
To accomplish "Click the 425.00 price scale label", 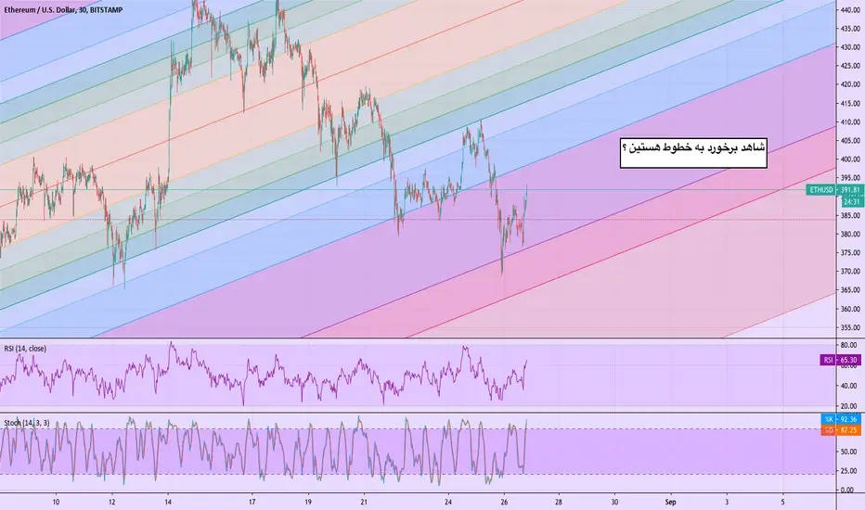I will [x=850, y=66].
